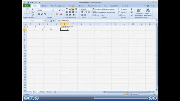The height and width of the screenshot is (101, 180).
Task: Click the video player progress bar
Action: tap(94, 98)
